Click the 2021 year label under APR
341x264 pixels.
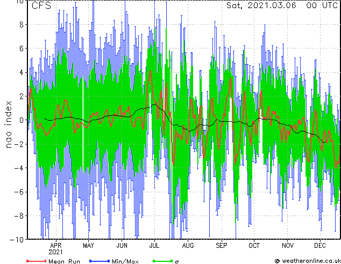pyautogui.click(x=56, y=252)
